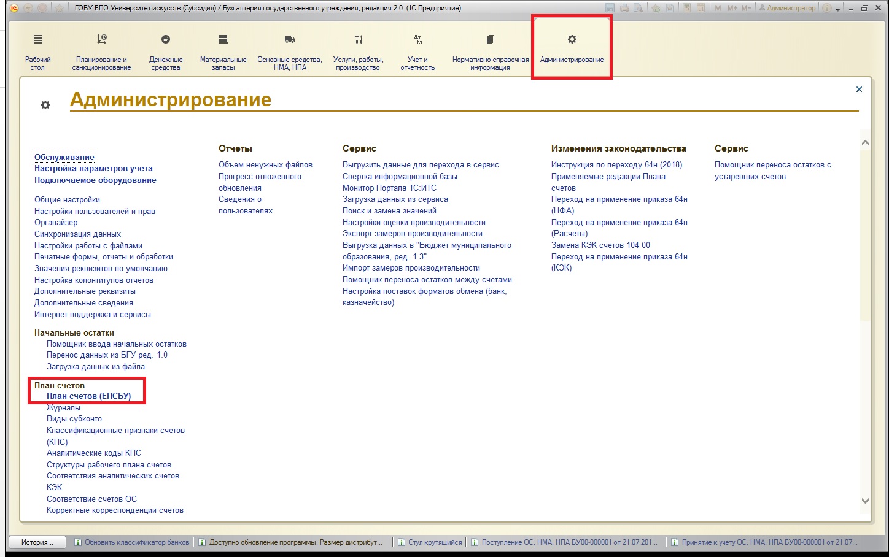Open the Денежные средства section
Screen dimensions: 889x557
click(166, 52)
